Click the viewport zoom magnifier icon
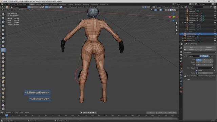Image resolution: width=217 pixels, height=122 pixels. coord(176,23)
